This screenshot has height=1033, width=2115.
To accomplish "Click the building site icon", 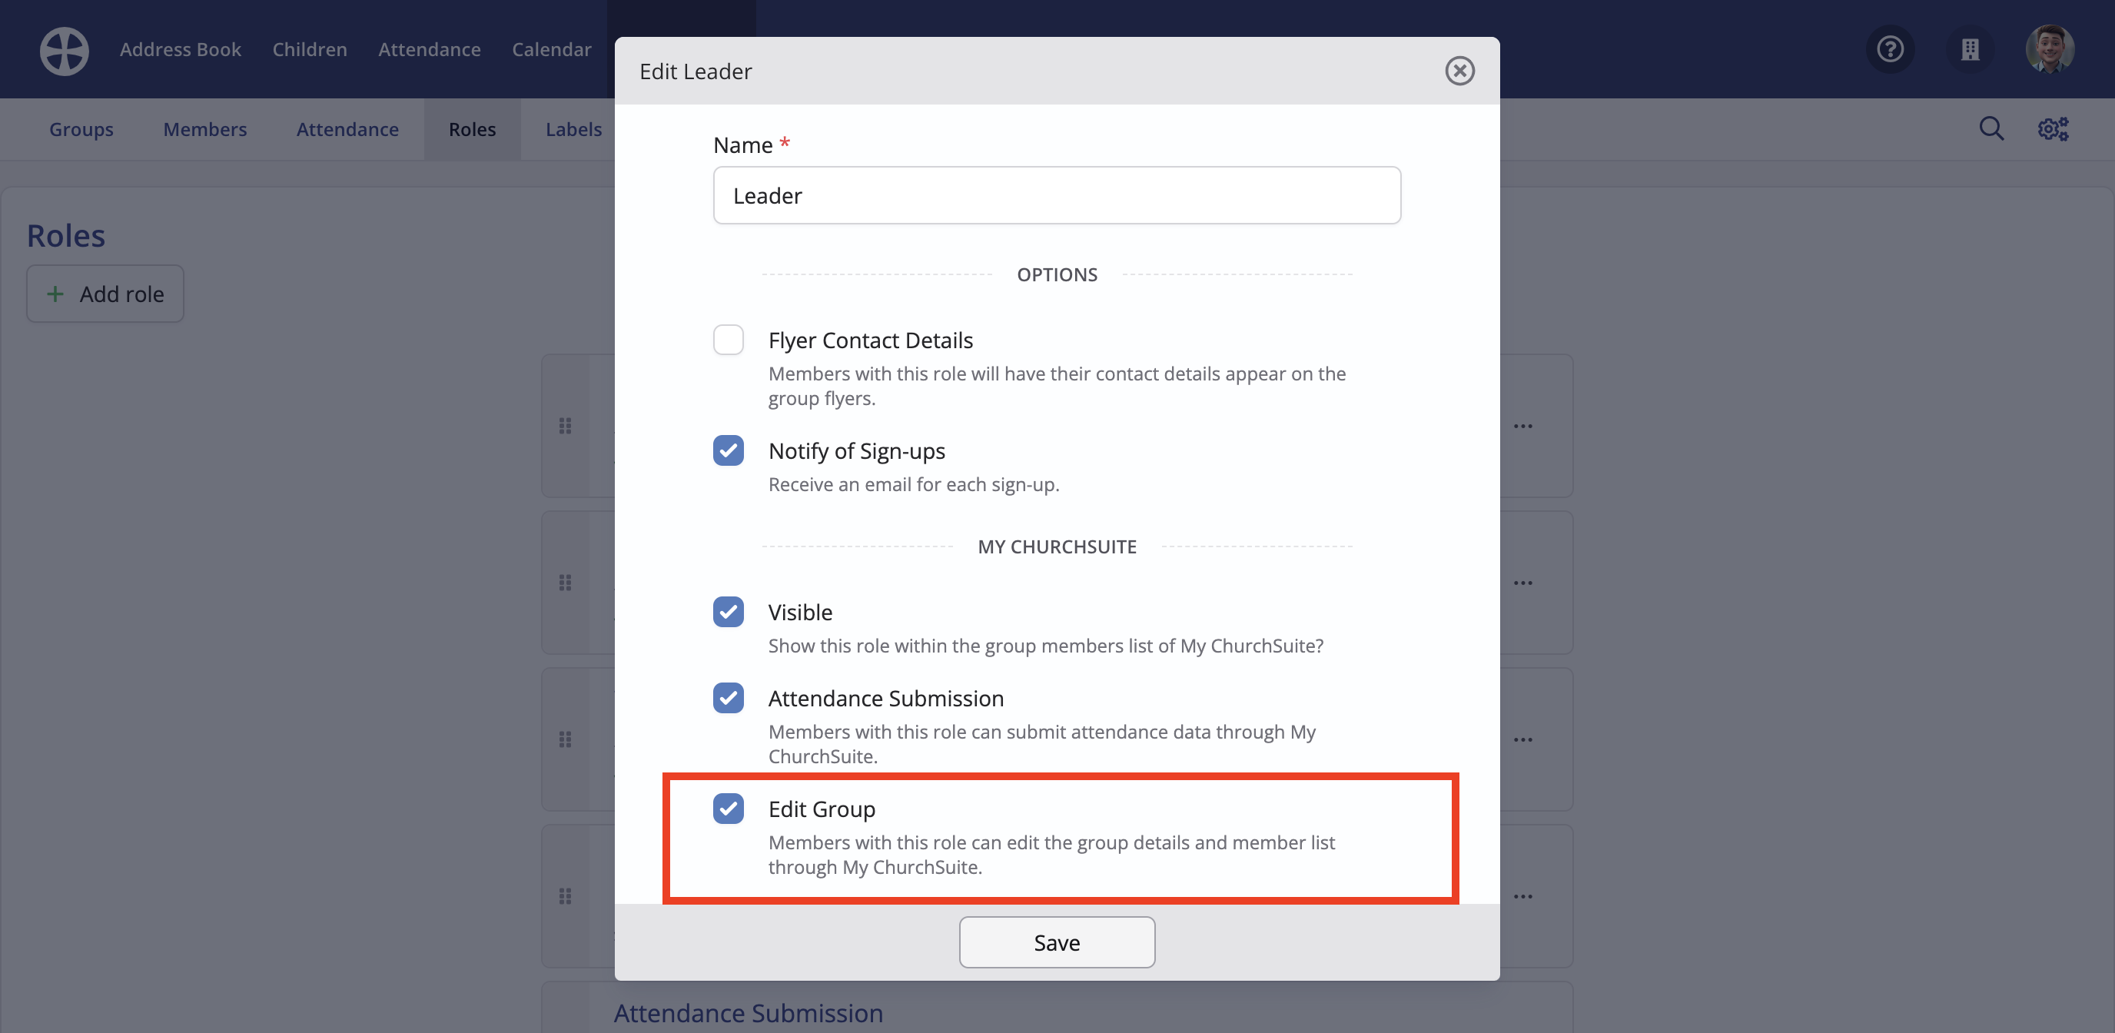I will [1971, 49].
